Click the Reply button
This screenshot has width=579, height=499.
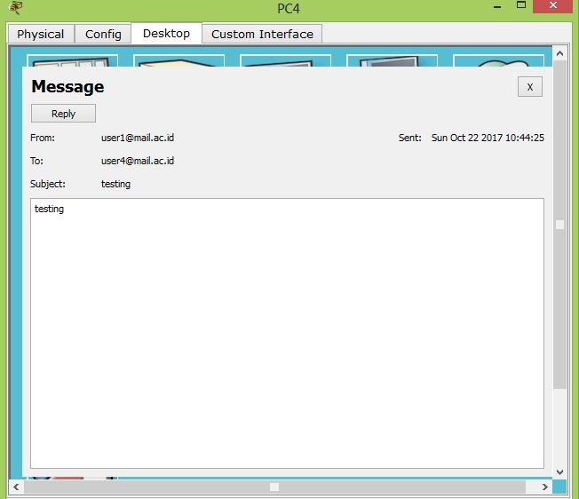pyautogui.click(x=64, y=114)
